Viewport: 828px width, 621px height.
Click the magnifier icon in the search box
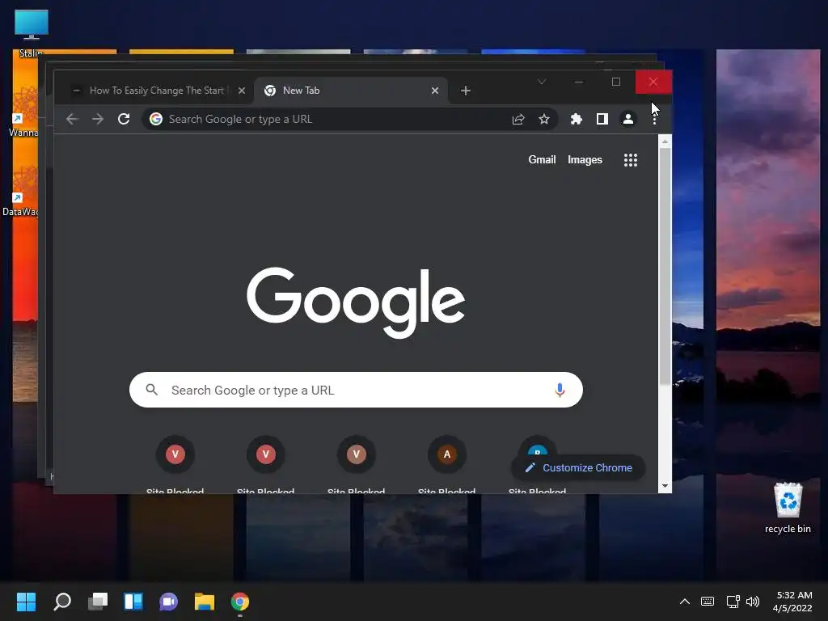coord(151,390)
